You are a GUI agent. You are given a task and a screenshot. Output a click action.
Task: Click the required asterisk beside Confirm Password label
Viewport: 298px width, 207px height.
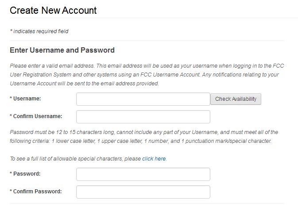(11, 192)
